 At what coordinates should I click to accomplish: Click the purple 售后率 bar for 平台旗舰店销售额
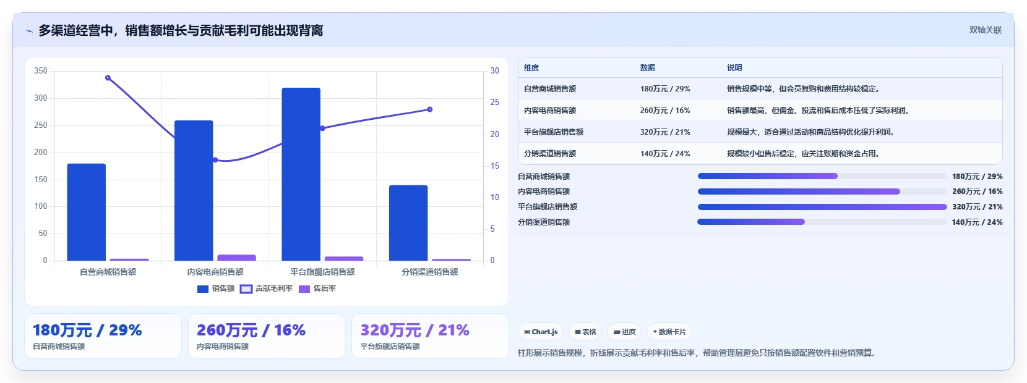point(344,258)
